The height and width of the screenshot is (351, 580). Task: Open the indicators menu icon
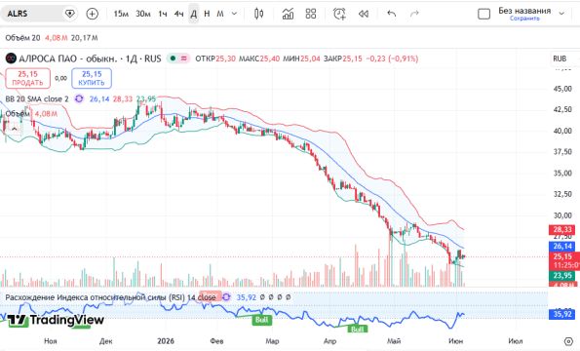tap(288, 14)
